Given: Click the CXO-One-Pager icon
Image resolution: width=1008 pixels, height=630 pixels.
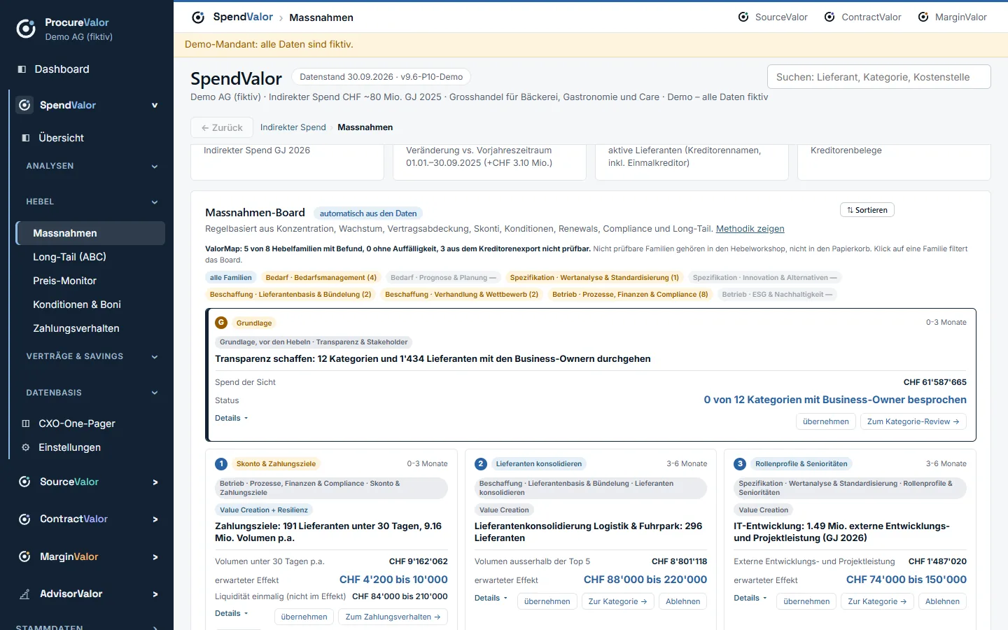Looking at the screenshot, I should pyautogui.click(x=26, y=423).
